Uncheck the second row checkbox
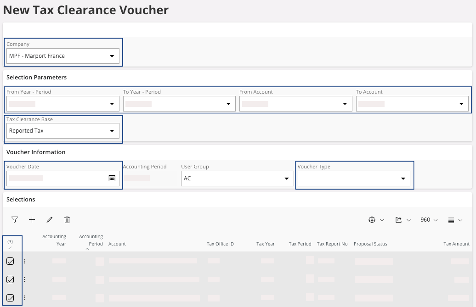 click(x=10, y=279)
